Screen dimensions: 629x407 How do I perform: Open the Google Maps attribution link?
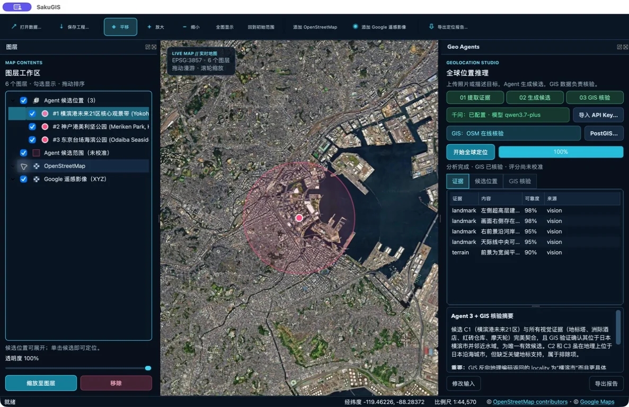coord(597,402)
